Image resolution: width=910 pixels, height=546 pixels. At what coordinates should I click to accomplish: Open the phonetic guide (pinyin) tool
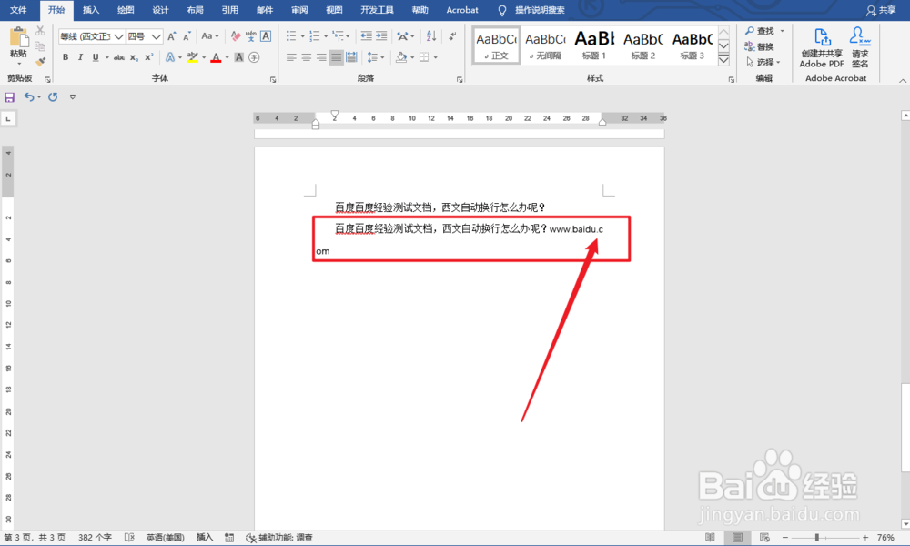[251, 36]
